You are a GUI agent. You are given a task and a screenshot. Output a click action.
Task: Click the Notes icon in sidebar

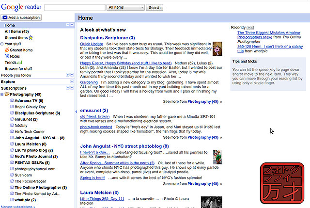[x=7, y=56]
